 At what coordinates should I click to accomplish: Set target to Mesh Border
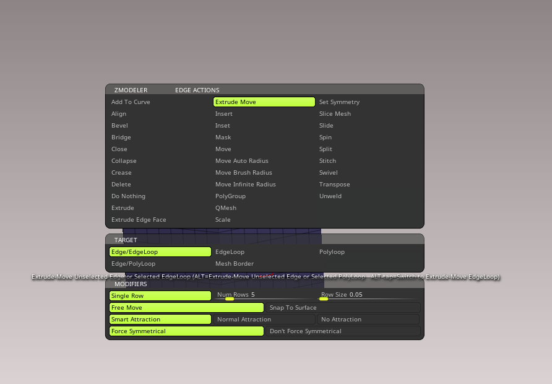click(x=235, y=263)
